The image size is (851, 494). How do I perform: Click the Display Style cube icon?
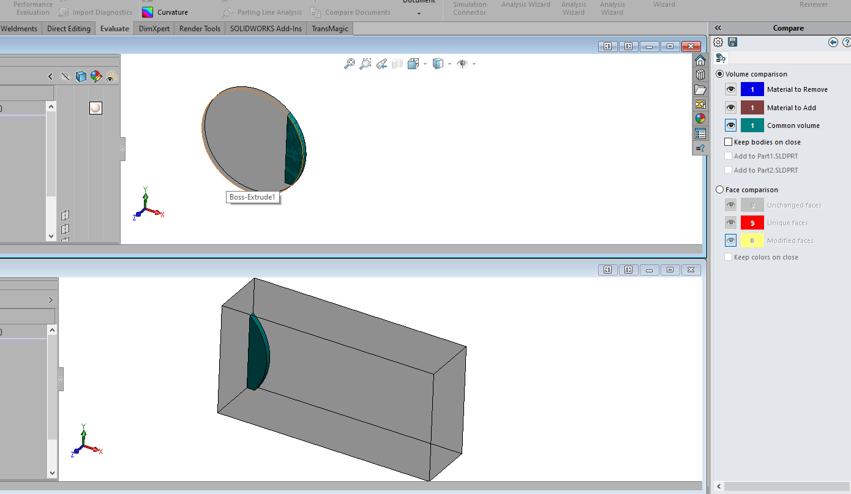point(438,64)
